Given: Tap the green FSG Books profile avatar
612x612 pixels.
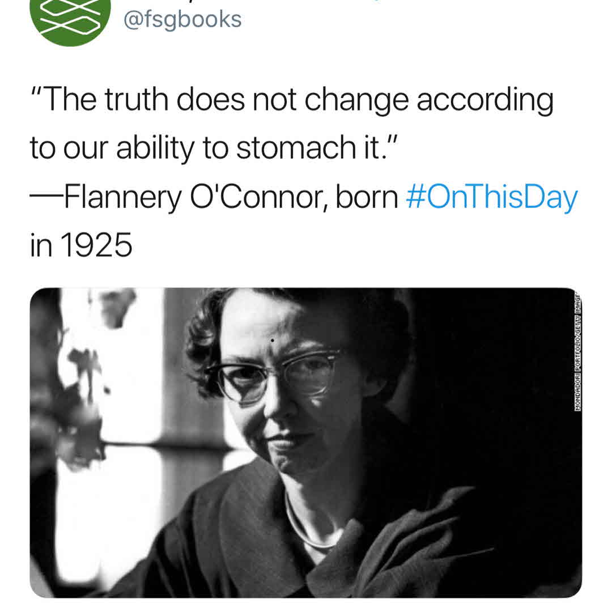Looking at the screenshot, I should (x=71, y=17).
